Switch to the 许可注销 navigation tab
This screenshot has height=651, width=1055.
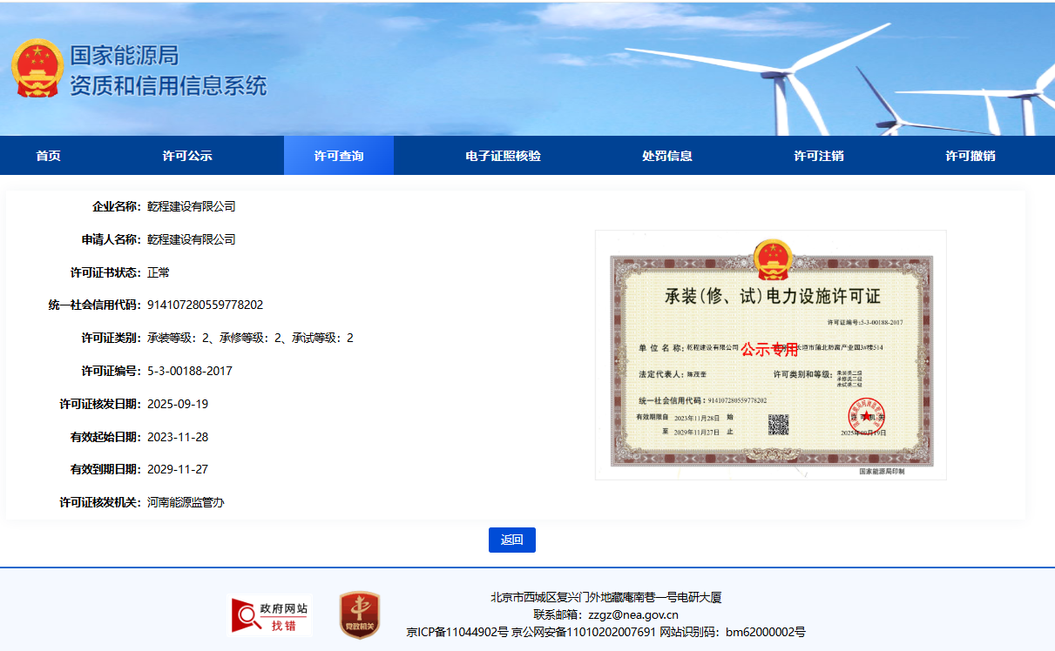(x=819, y=156)
